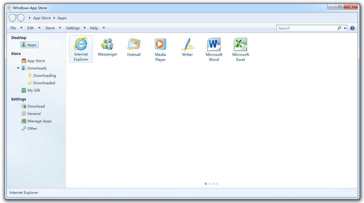Select the Writer pen icon
This screenshot has width=364, height=203.
coord(187,44)
